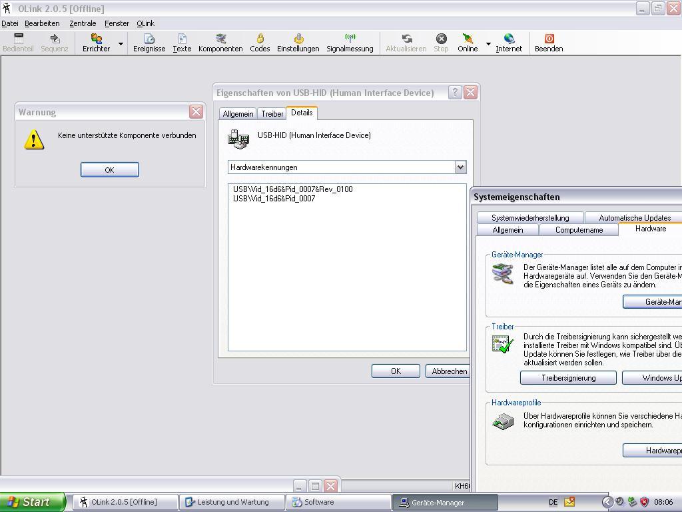Start Signalmessung from the toolbar
Image resolution: width=682 pixels, height=512 pixels.
coord(350,43)
